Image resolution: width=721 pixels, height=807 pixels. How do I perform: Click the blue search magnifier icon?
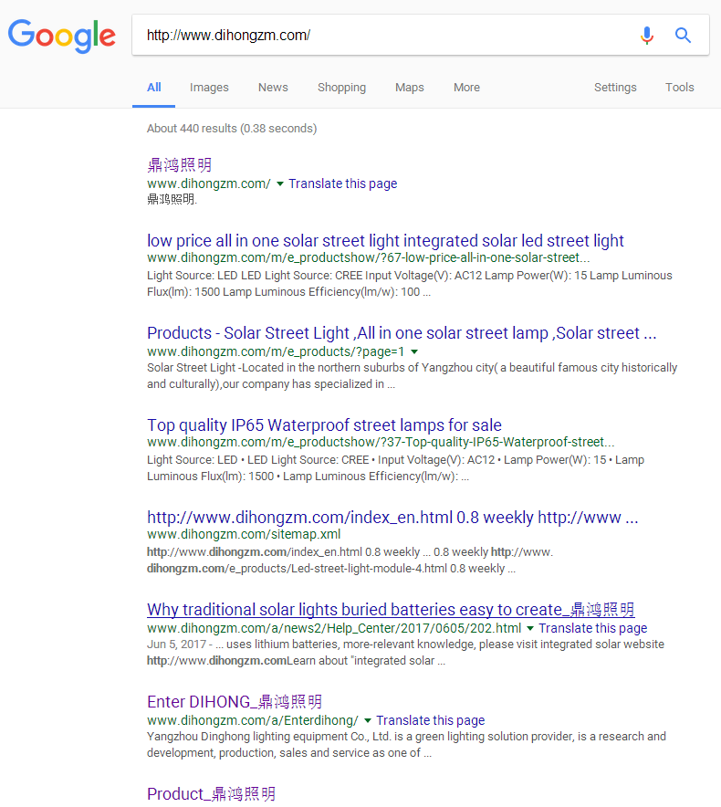(x=683, y=35)
